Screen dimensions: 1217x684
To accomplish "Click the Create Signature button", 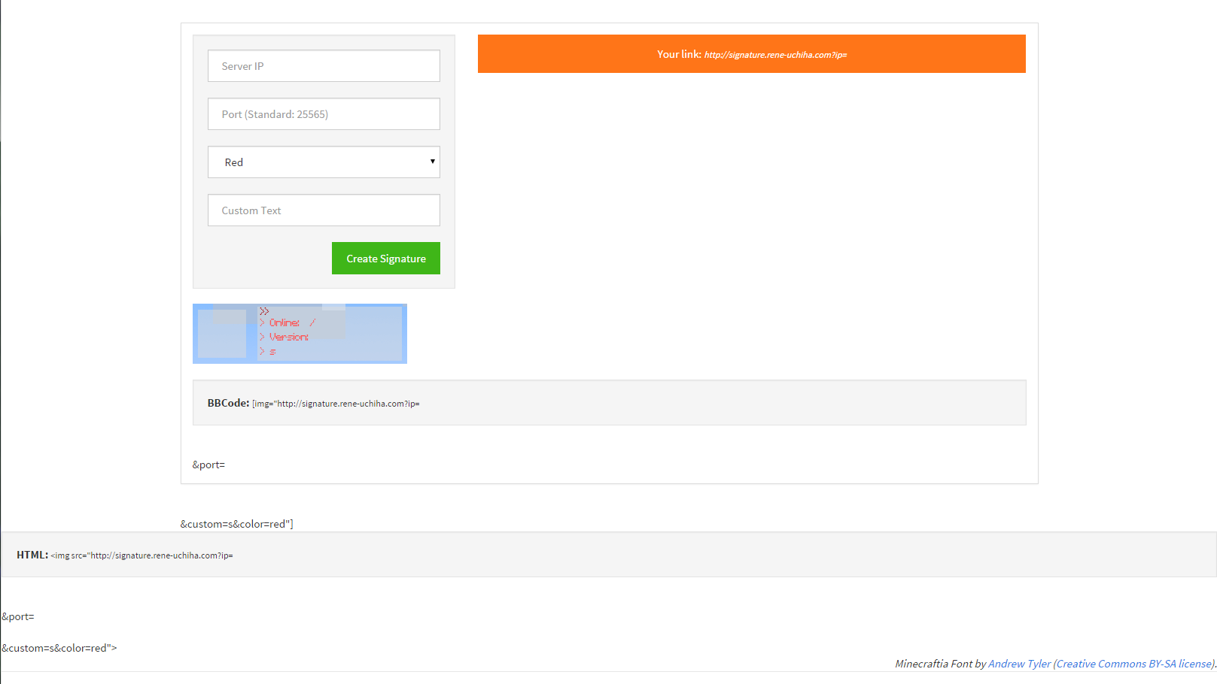I will (386, 259).
